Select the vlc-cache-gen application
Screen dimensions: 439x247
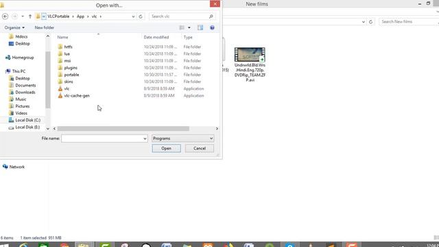point(77,96)
